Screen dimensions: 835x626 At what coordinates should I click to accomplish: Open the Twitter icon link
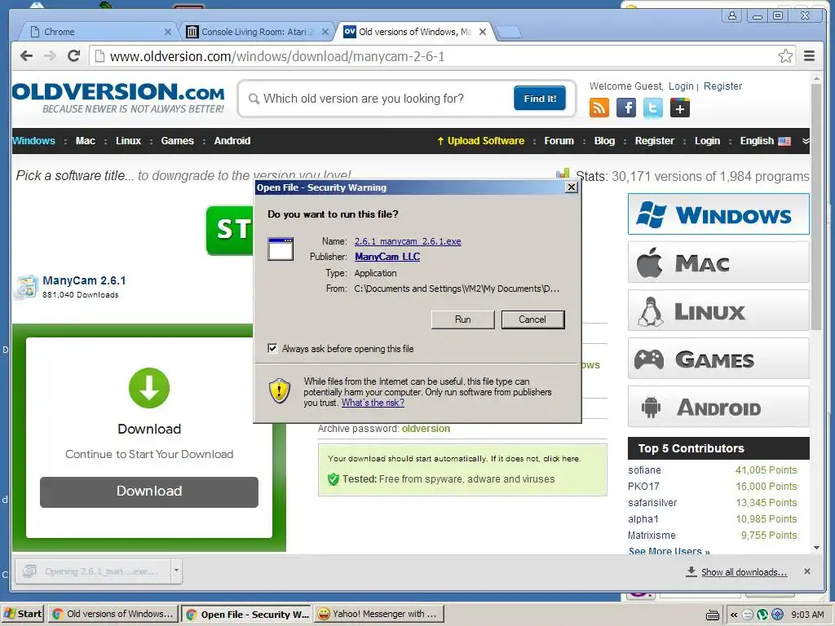point(653,108)
